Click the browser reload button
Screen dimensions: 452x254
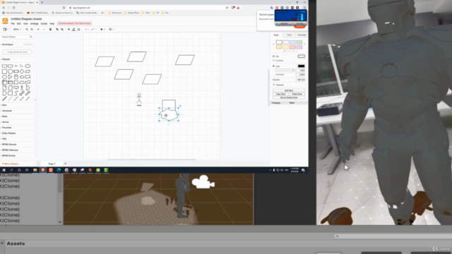tap(13, 8)
